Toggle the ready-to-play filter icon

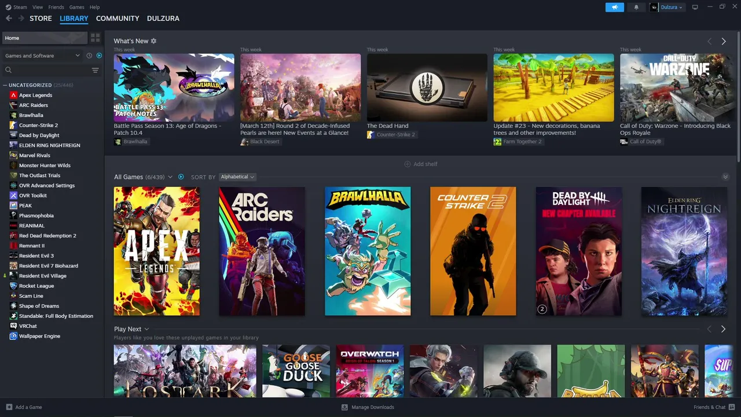pyautogui.click(x=99, y=56)
